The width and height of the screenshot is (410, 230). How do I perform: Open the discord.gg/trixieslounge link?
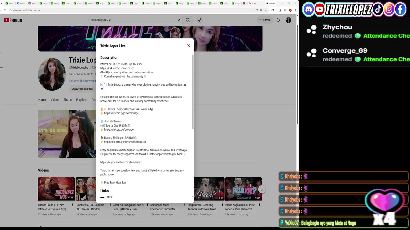(x=121, y=113)
